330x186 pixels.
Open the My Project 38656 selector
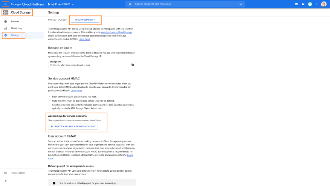tap(61, 4)
